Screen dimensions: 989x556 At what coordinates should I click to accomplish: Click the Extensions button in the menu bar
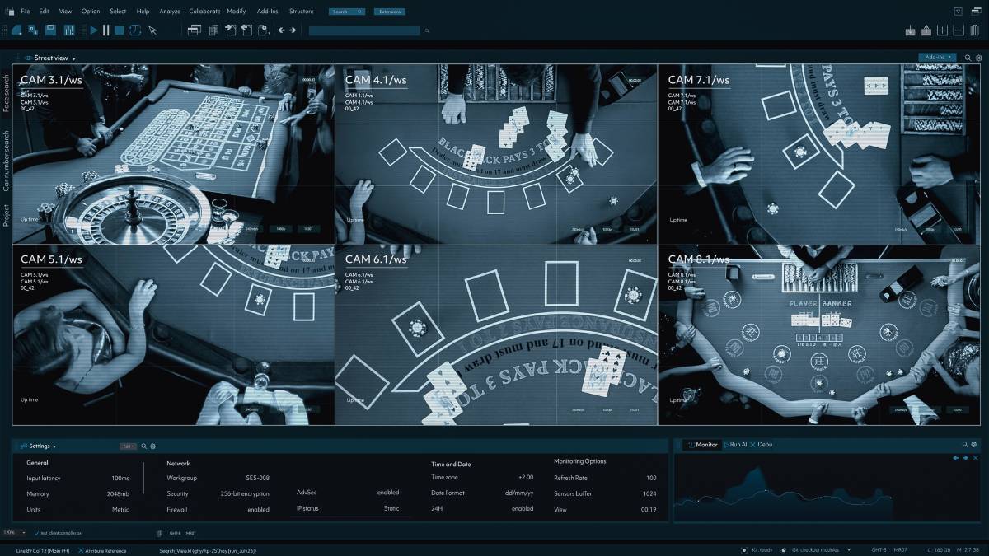point(388,11)
